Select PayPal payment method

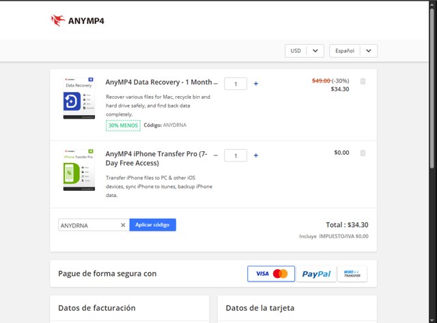pos(316,274)
